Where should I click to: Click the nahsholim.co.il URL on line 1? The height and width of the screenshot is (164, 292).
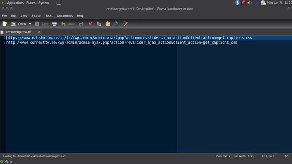tap(129, 38)
